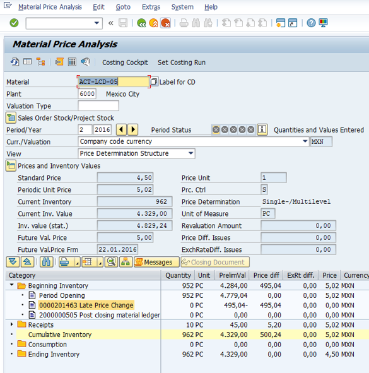369x373 pixels.
Task: Collapse the Prices and Inventory Values section
Action: (11, 165)
